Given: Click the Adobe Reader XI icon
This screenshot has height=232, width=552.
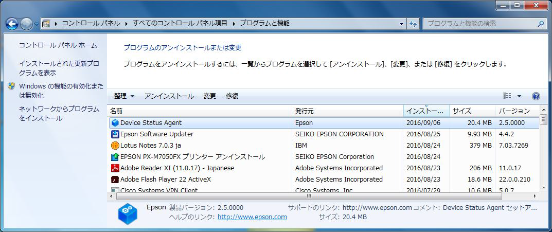Looking at the screenshot, I should pos(115,168).
